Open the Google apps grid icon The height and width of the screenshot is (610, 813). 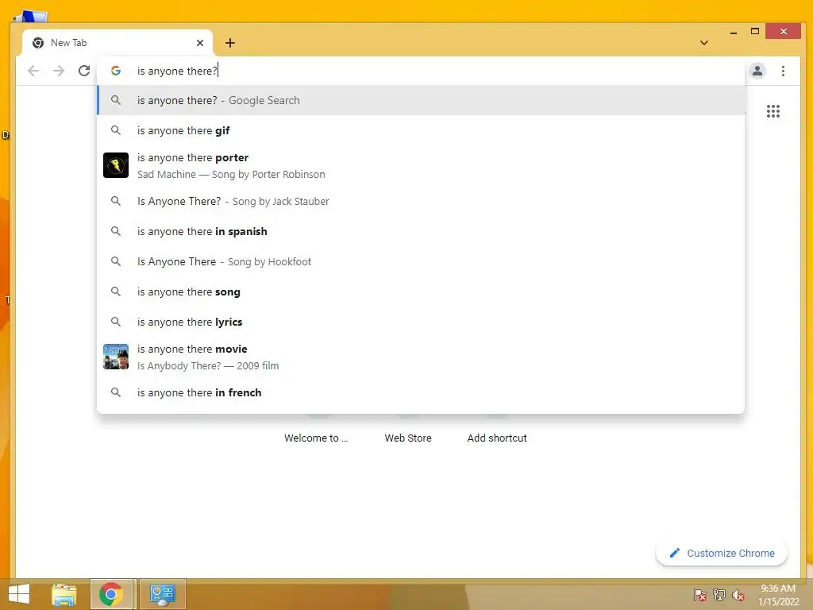773,111
